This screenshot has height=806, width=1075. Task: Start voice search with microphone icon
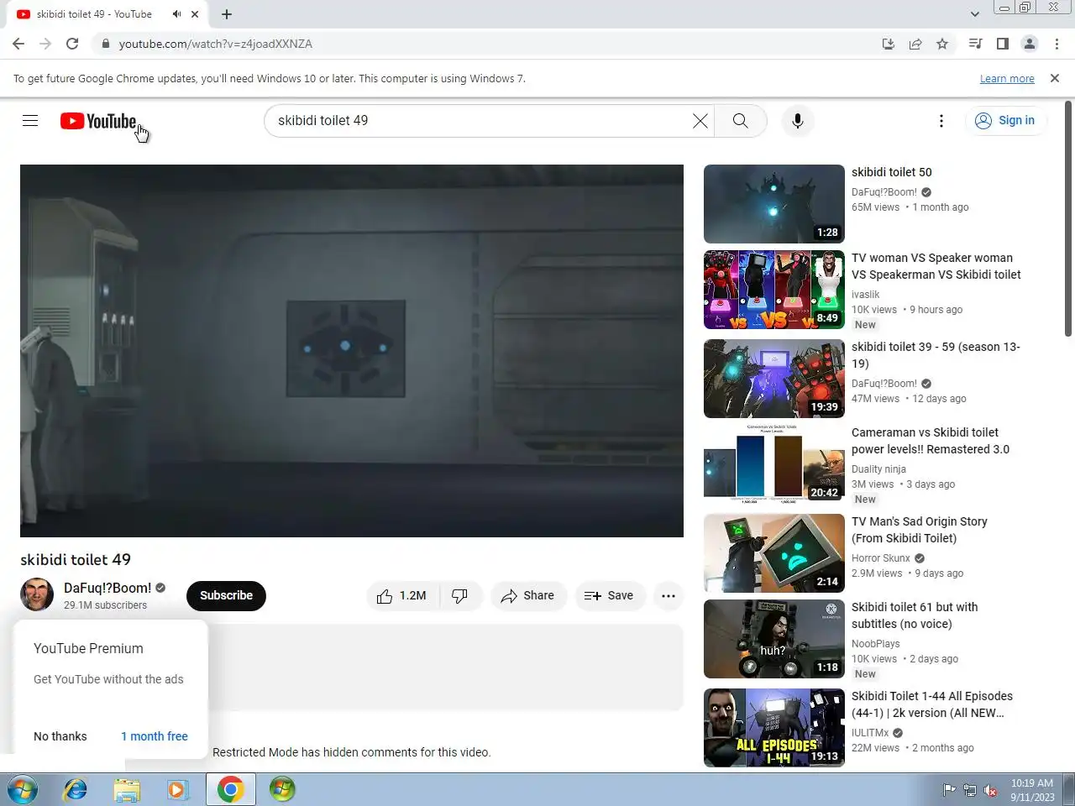[x=797, y=121]
